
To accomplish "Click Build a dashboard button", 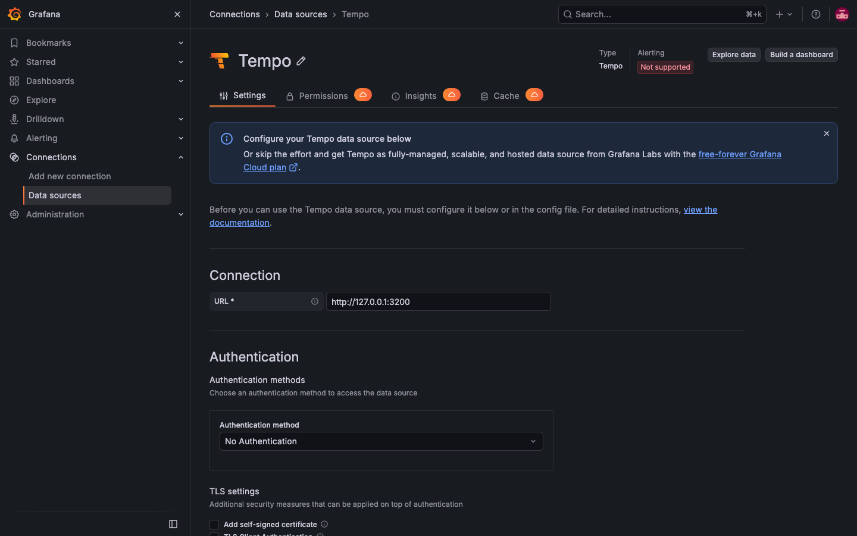I will point(802,55).
